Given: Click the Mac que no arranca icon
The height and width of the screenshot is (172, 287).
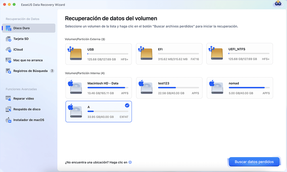Looking at the screenshot, I should click(x=8, y=60).
